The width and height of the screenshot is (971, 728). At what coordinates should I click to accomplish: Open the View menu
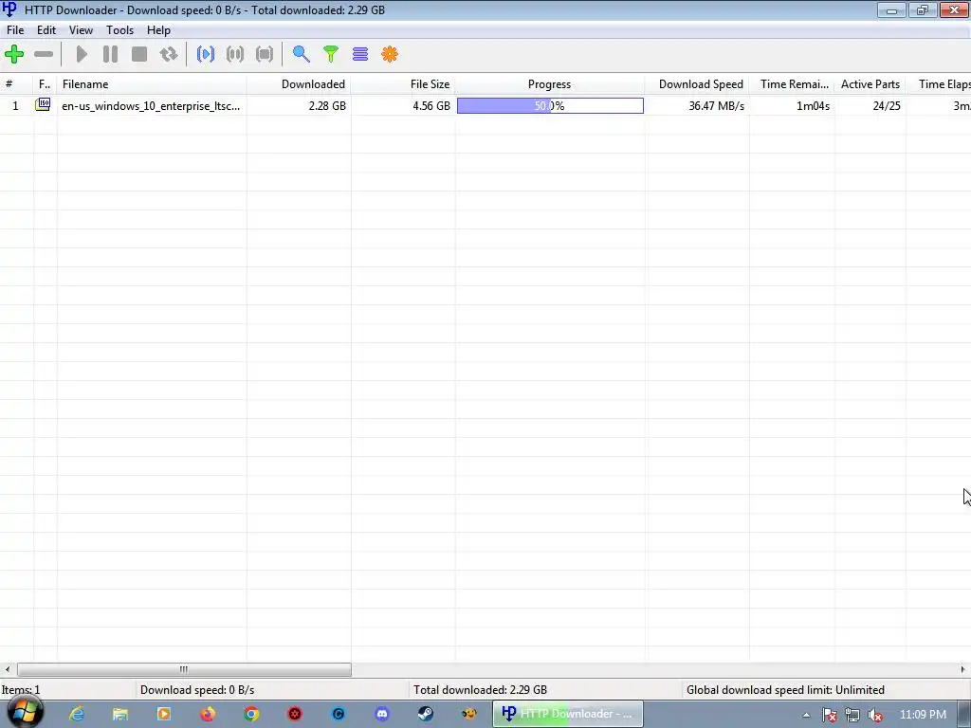coord(81,30)
